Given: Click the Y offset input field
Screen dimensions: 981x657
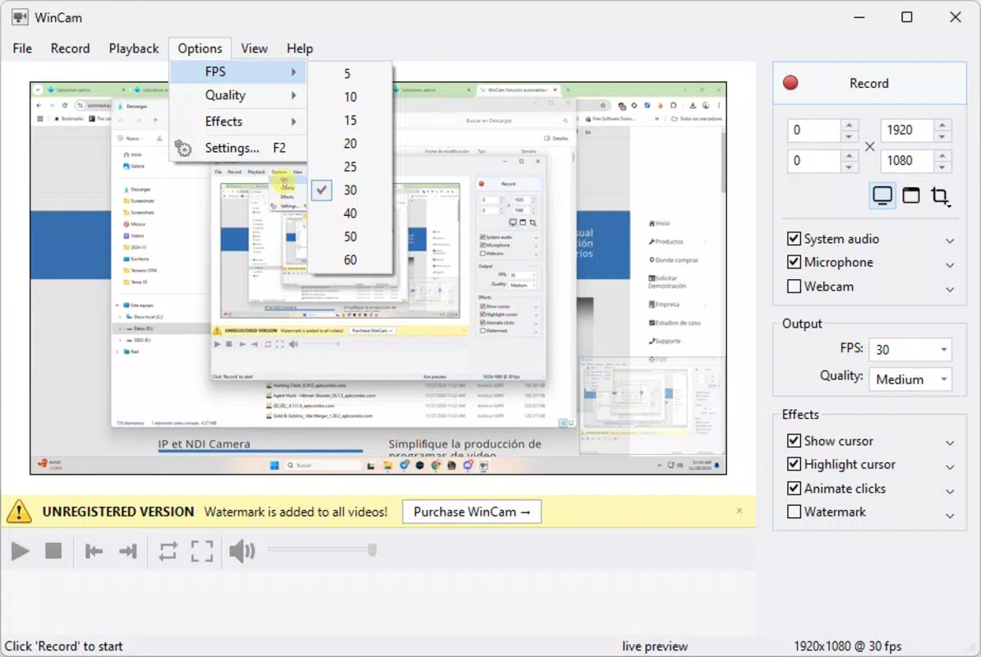Looking at the screenshot, I should [x=813, y=161].
